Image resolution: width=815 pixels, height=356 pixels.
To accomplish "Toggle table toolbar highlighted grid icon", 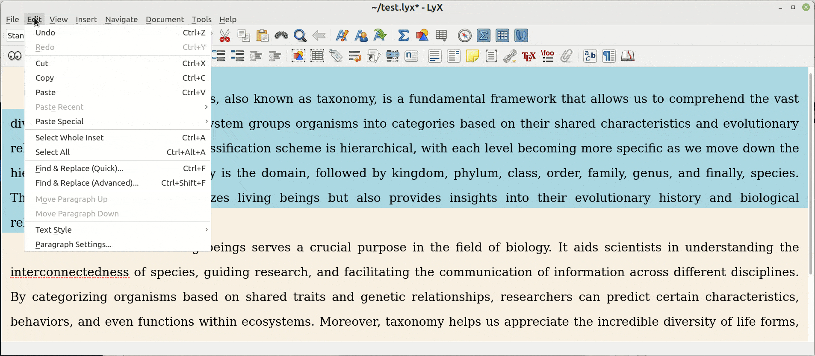I will click(502, 35).
